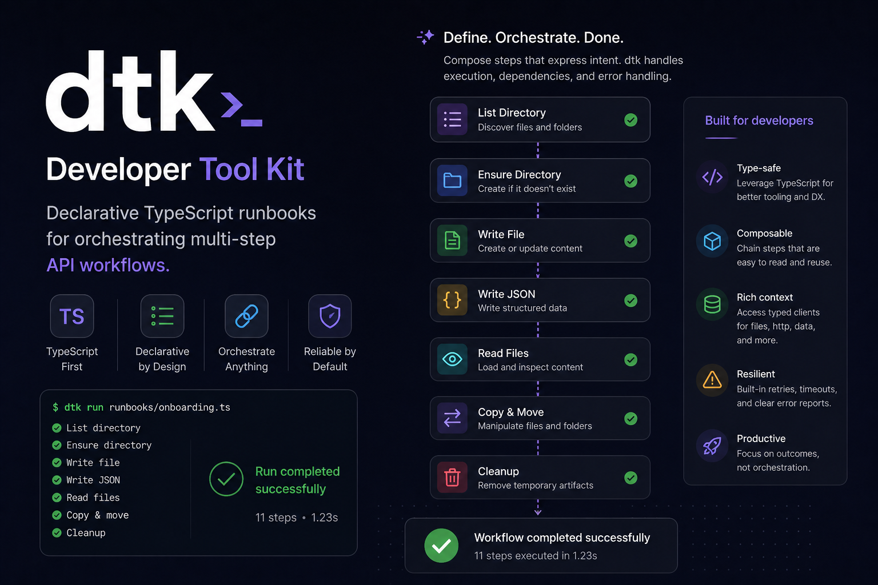Click the check beside terminal line Ensure directory
Screen dimensions: 878x585
[x=57, y=445]
